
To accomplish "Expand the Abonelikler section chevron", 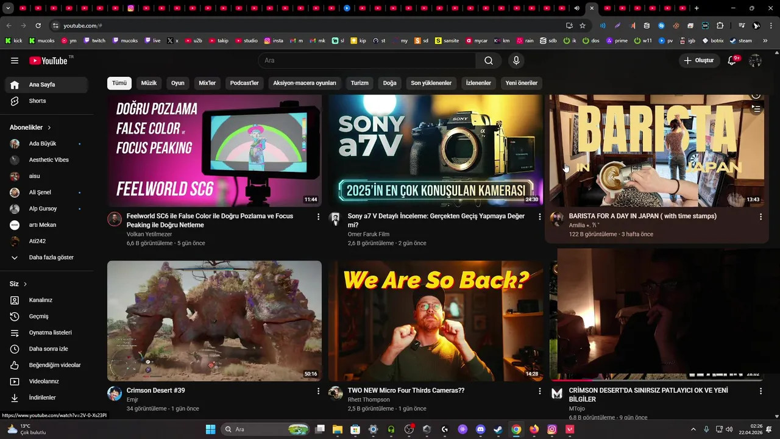I will click(49, 127).
